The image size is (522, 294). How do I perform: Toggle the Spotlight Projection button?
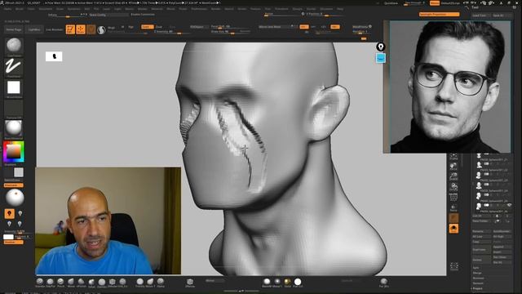439,15
